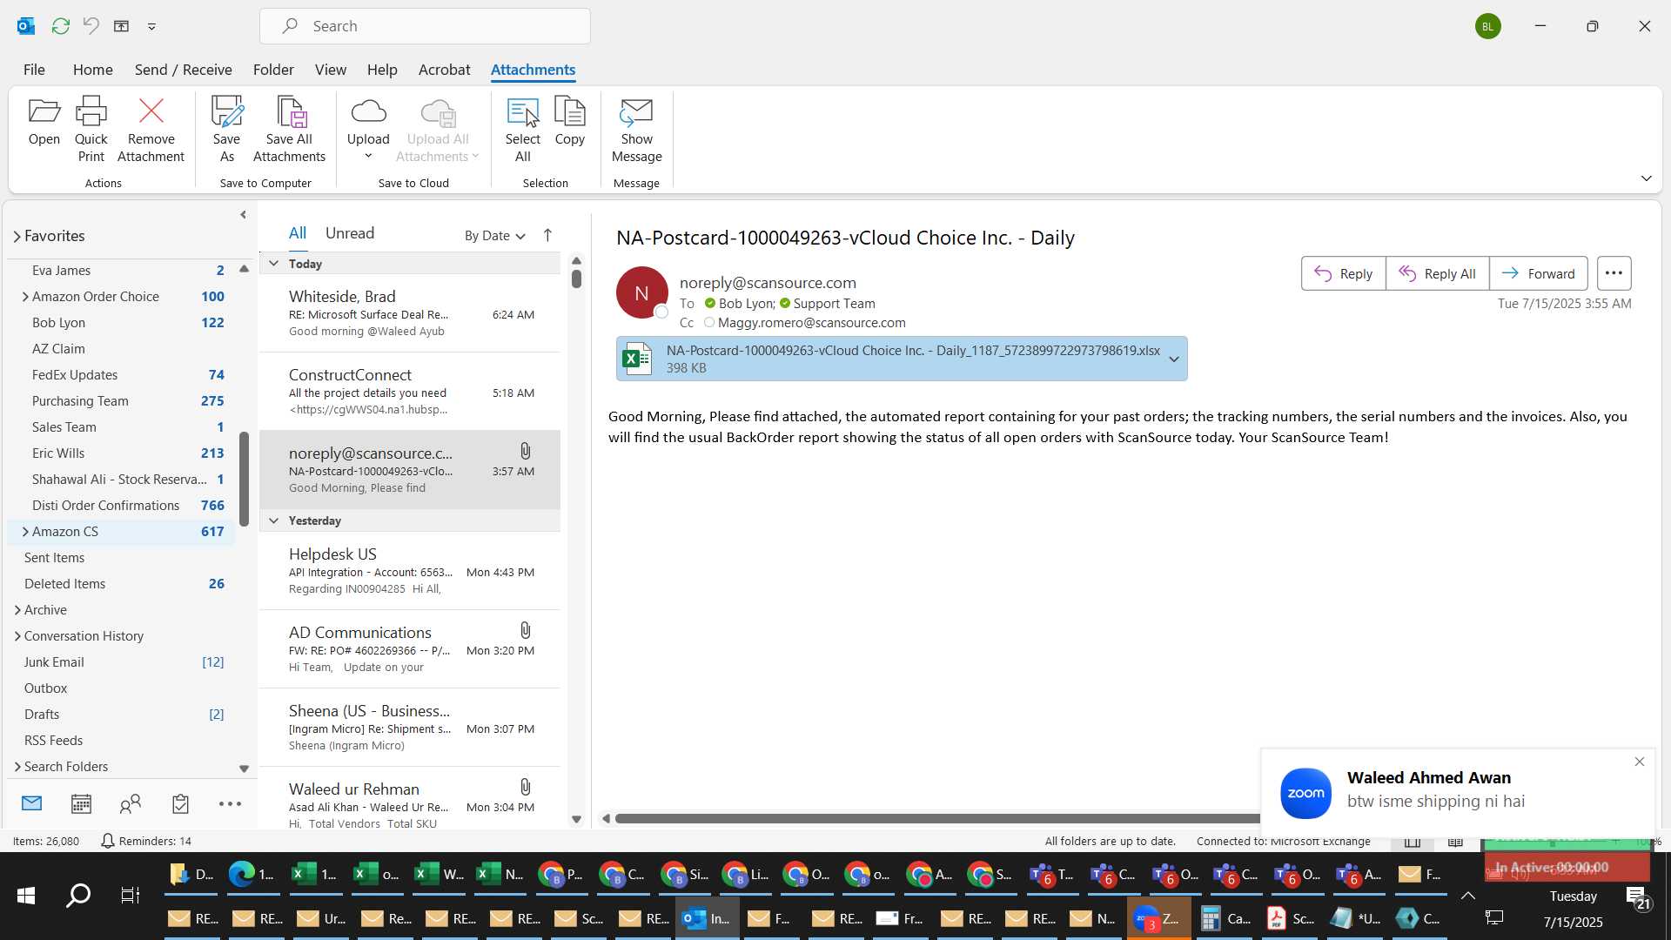The width and height of the screenshot is (1671, 940).
Task: Show Message in ribbon
Action: click(x=636, y=130)
